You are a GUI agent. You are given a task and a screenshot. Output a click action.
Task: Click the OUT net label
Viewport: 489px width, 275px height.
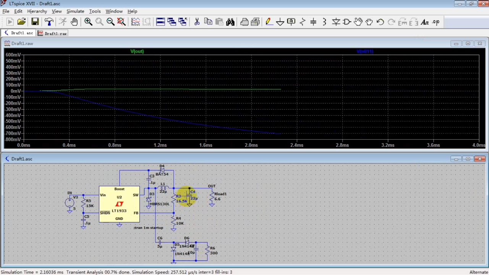(x=212, y=186)
